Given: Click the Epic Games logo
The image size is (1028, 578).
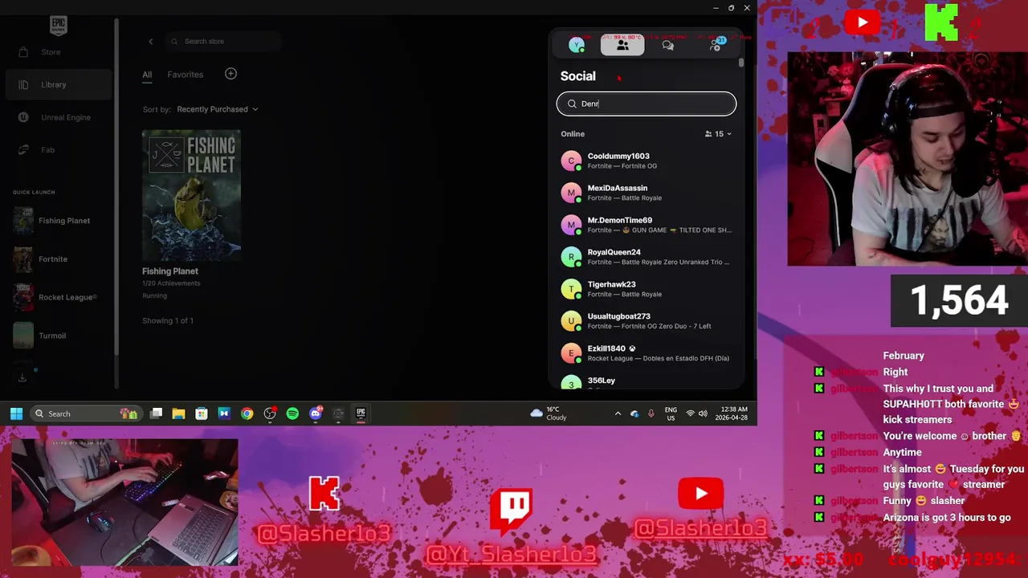Looking at the screenshot, I should coord(58,26).
